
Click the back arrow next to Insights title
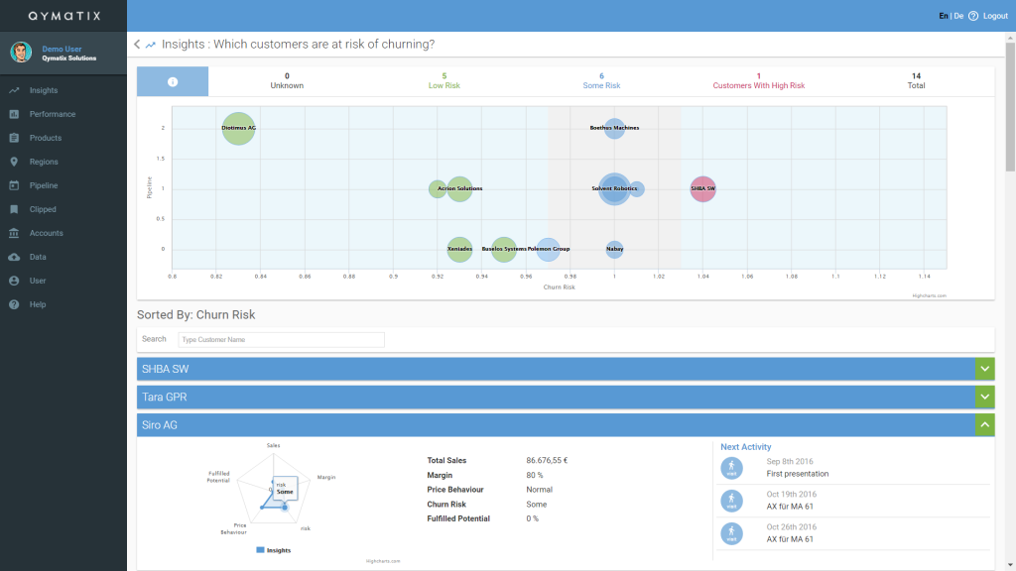point(136,44)
